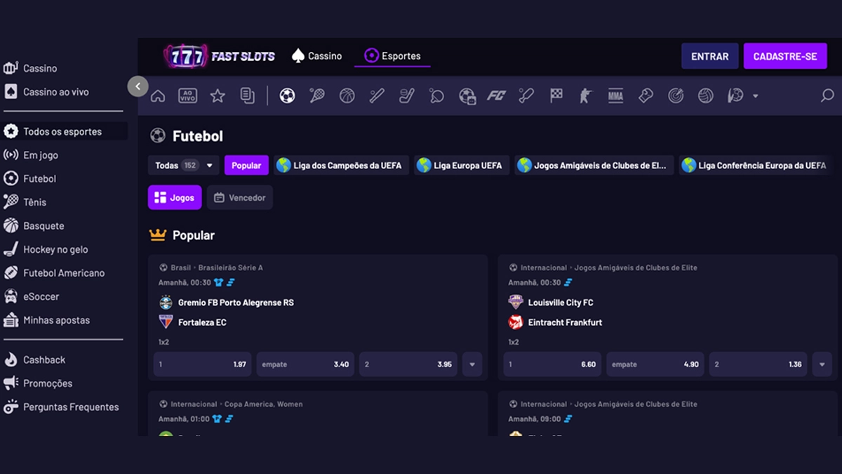Open Hockey no gelo in sidebar
842x474 pixels.
coord(55,249)
